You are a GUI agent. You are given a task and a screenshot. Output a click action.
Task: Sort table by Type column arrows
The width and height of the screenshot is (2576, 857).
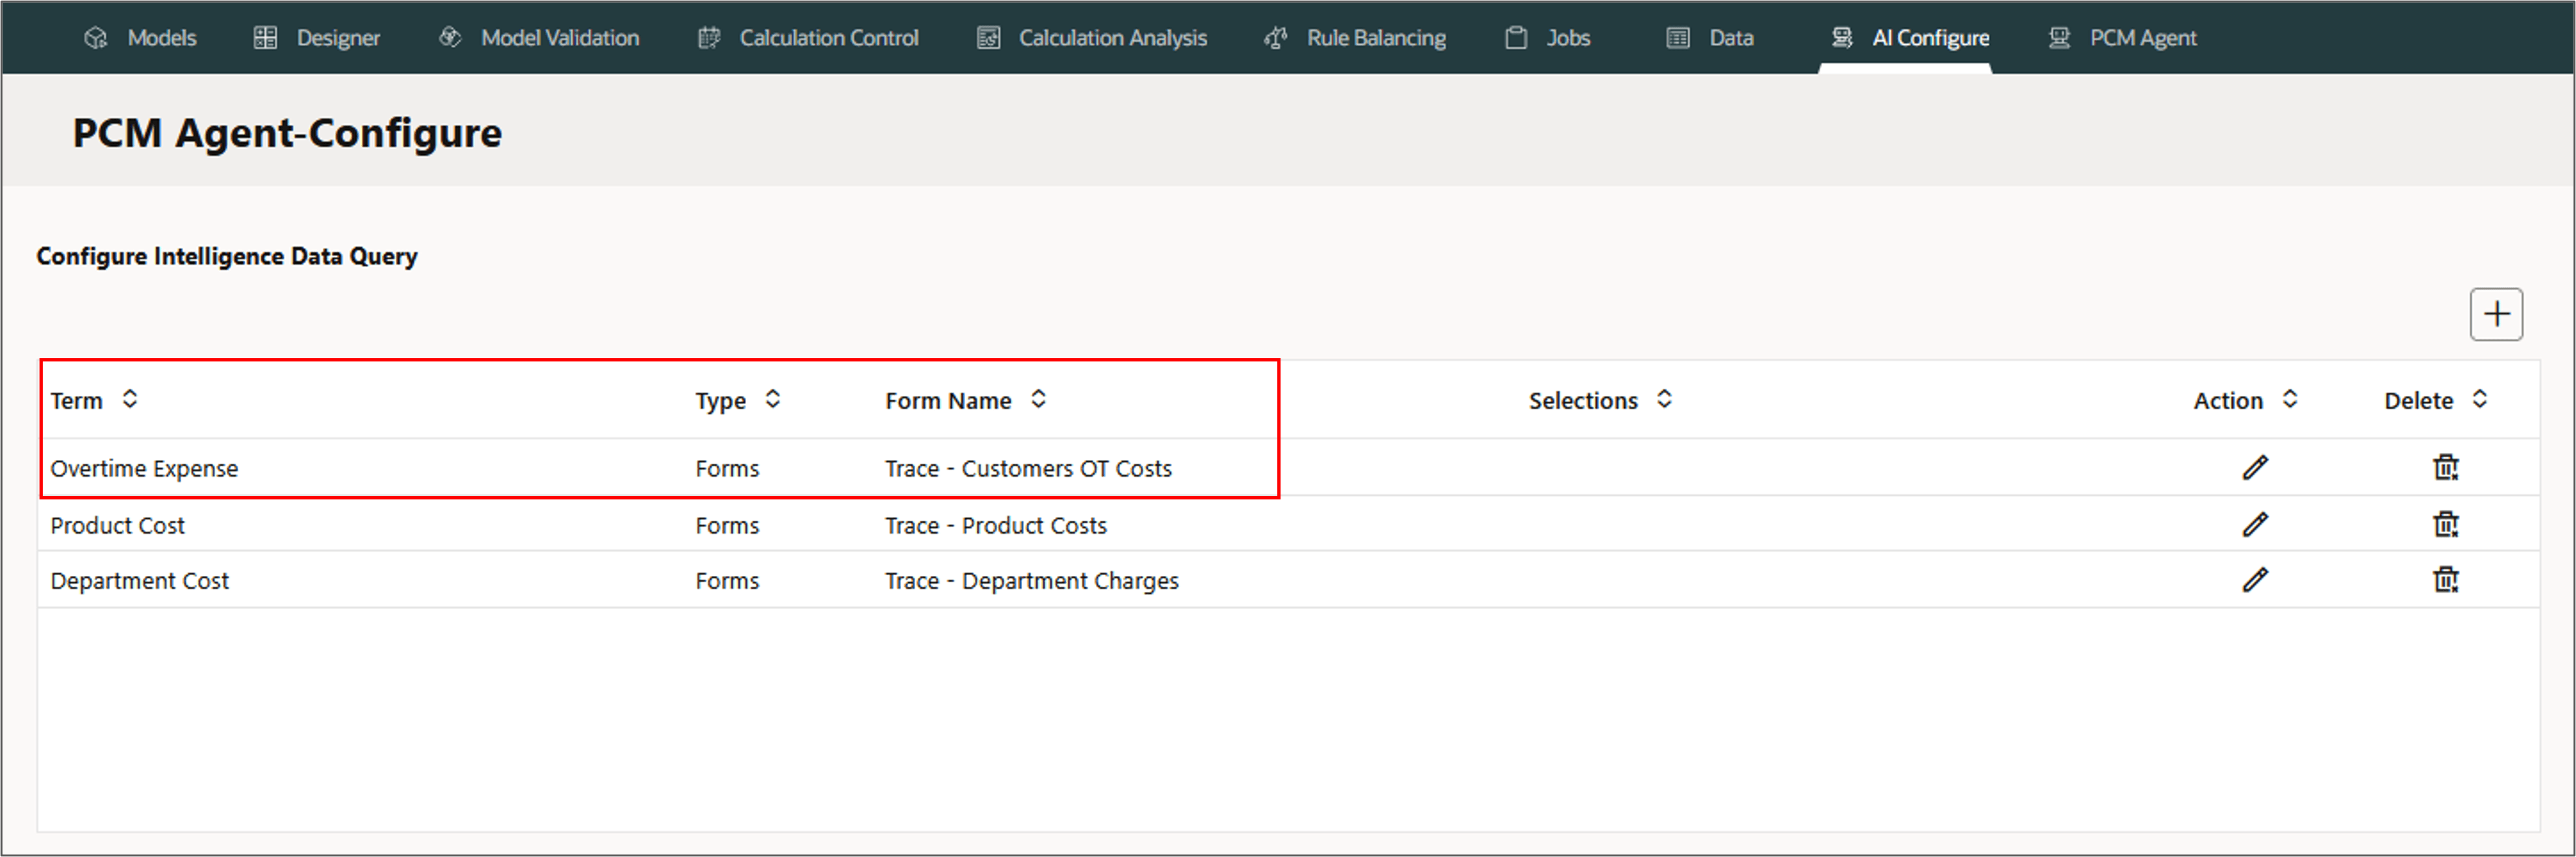tap(772, 399)
